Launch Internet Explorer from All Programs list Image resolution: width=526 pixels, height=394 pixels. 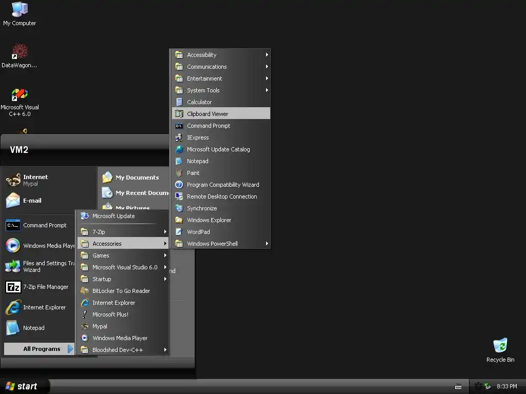tap(123, 303)
